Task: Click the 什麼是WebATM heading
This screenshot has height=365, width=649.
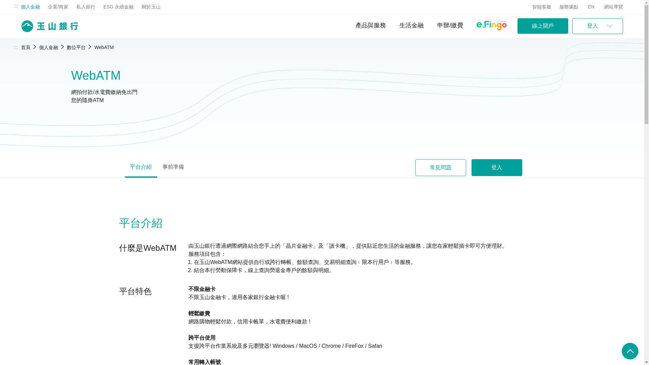Action: pos(148,248)
